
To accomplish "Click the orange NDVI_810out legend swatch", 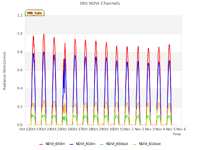I will click(x=135, y=144).
